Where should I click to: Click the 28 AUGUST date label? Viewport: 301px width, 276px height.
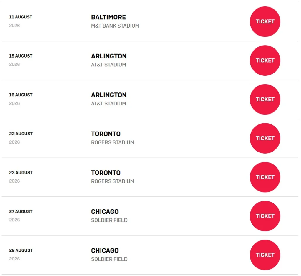point(21,250)
